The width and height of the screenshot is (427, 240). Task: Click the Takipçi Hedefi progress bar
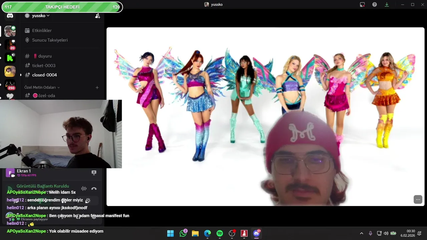[x=63, y=7]
